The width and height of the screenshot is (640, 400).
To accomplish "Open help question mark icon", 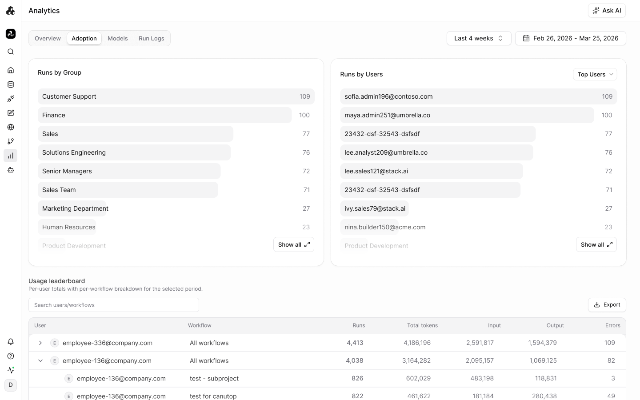I will click(11, 356).
